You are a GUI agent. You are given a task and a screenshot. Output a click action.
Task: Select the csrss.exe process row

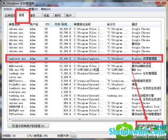84,77
